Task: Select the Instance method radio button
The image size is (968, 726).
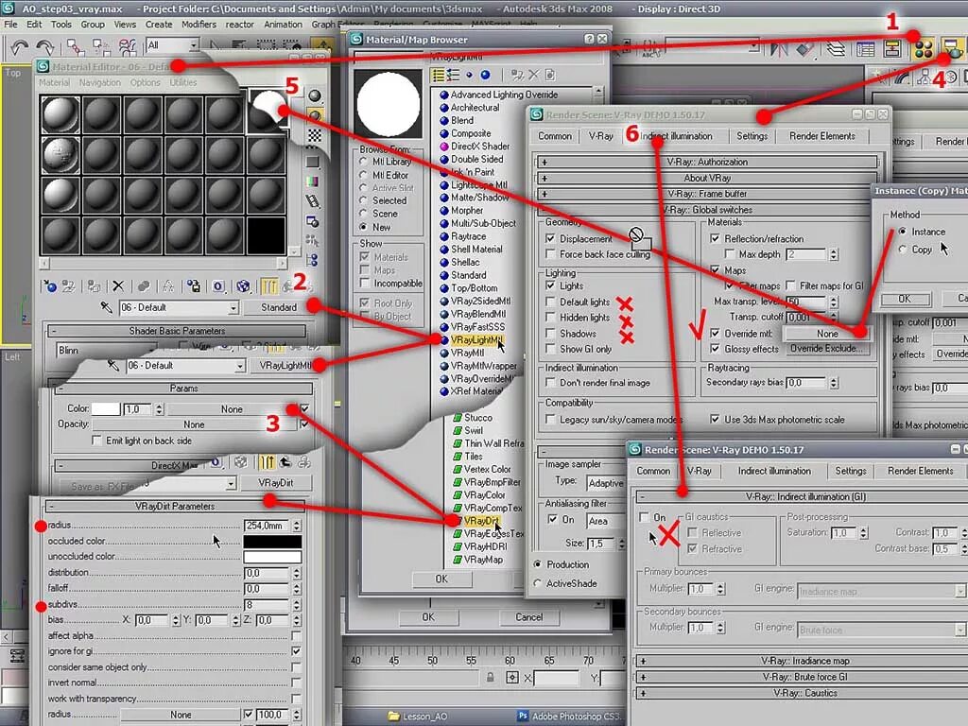Action: pos(903,232)
